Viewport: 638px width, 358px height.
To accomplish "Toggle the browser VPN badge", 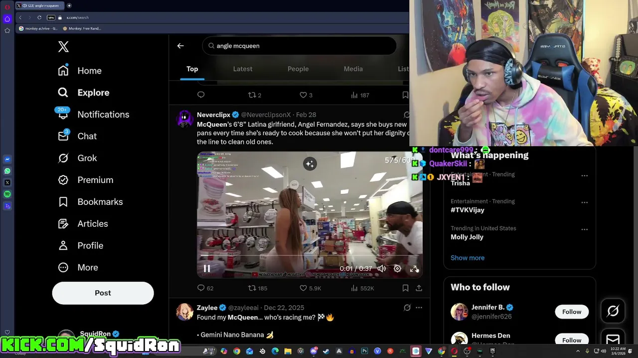I will (51, 17).
